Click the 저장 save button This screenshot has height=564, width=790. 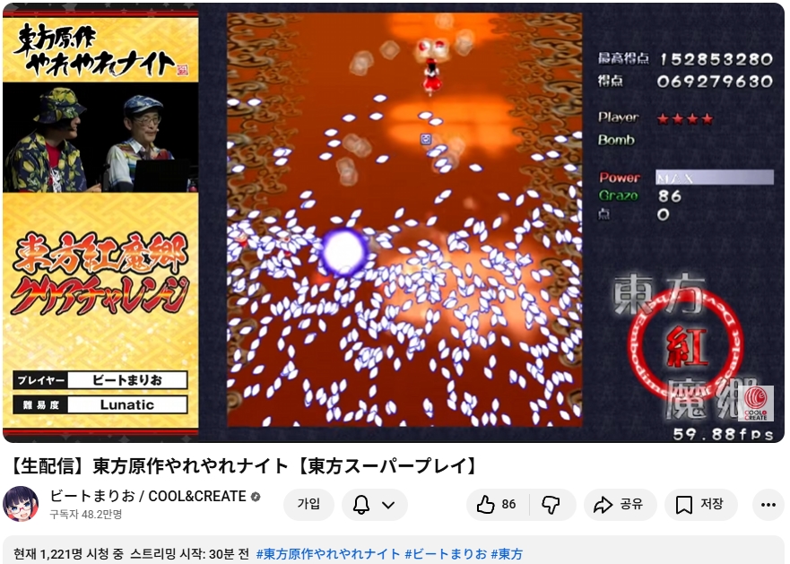(701, 505)
